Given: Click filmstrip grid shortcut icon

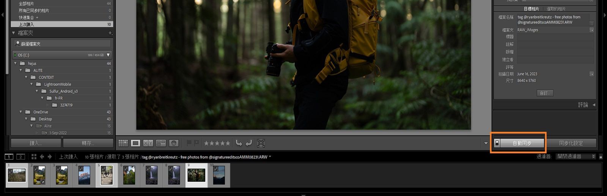Looking at the screenshot, I should coord(34,157).
